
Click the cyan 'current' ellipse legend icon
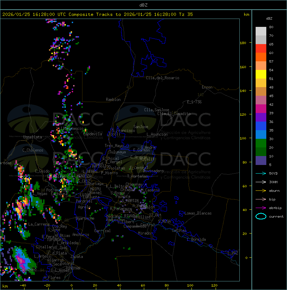(x=261, y=216)
